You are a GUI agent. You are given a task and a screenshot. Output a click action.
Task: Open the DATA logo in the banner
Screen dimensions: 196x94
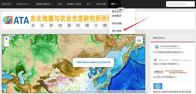click(x=16, y=20)
